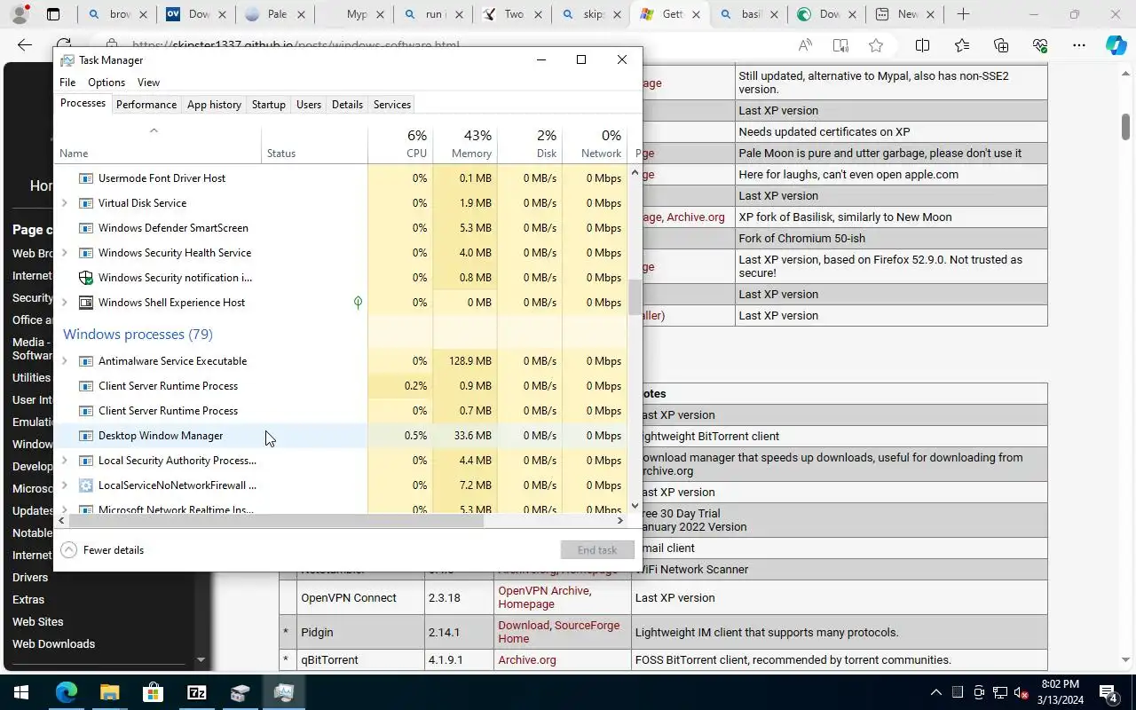1136x710 pixels.
Task: Click network tray icon
Action: (1000, 692)
